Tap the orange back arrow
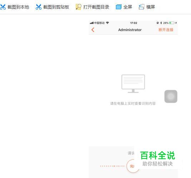The width and height of the screenshot is (191, 178). point(93,30)
